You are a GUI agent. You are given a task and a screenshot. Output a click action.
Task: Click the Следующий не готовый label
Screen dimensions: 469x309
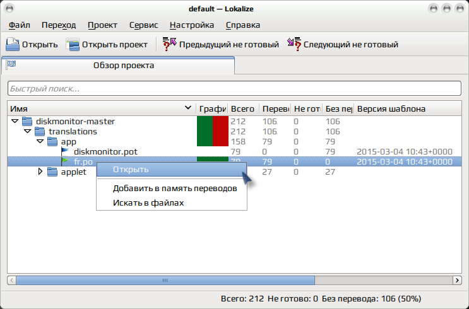click(x=351, y=45)
